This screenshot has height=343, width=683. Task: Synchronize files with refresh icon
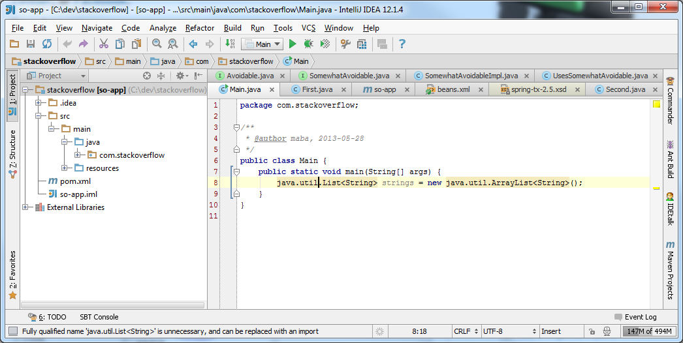tap(47, 44)
